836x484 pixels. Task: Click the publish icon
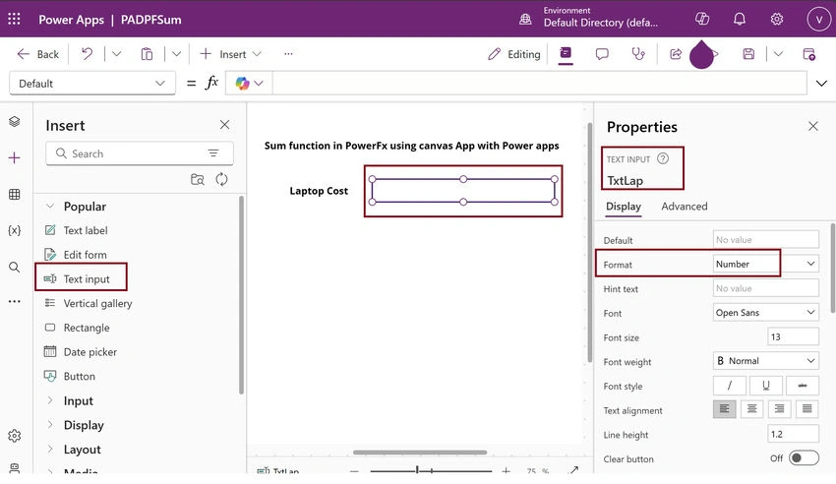(x=808, y=54)
